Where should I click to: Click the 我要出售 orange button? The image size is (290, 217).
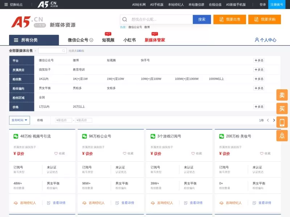tap(229, 20)
